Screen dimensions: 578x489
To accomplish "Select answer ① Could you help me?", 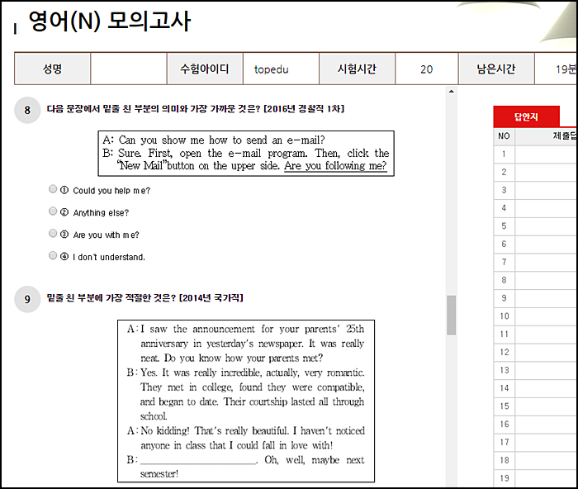I will tap(53, 189).
